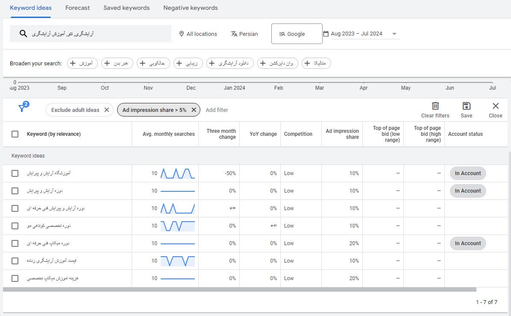The width and height of the screenshot is (511, 316).
Task: Click In Account badge for آموزشگاه آرایش و پیرایش
Action: tap(468, 173)
